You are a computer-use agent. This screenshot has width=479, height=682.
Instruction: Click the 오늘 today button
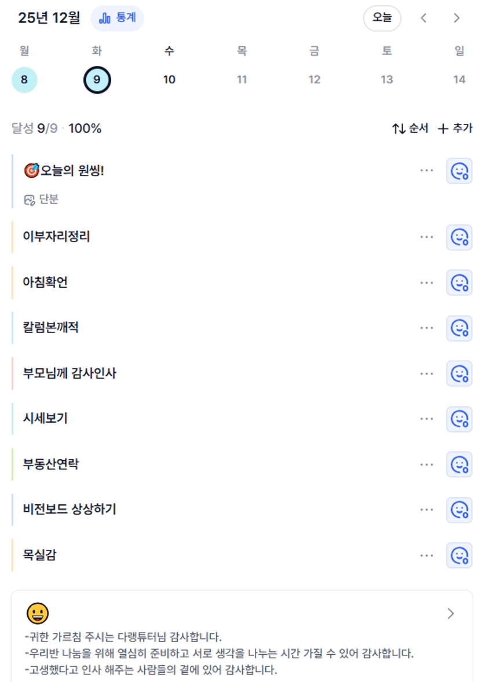[x=382, y=18]
